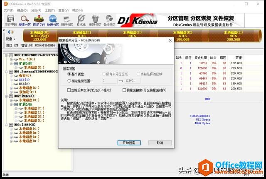Click the 新建分区 (New Partition) toolbar icon
Screen dimensions: 266x179
tap(67, 20)
